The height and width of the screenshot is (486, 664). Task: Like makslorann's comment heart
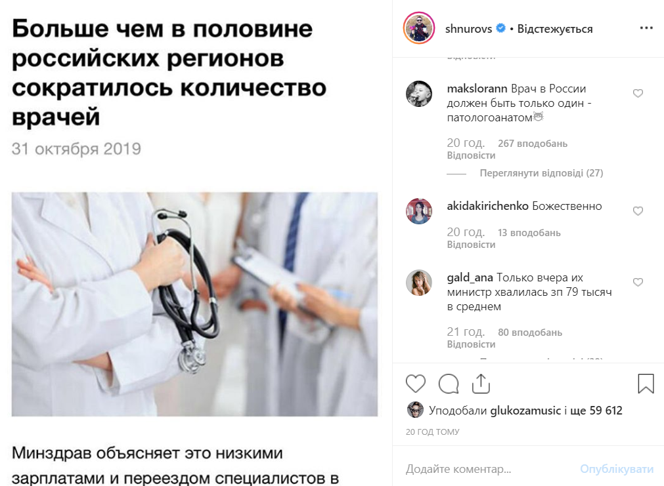(638, 93)
